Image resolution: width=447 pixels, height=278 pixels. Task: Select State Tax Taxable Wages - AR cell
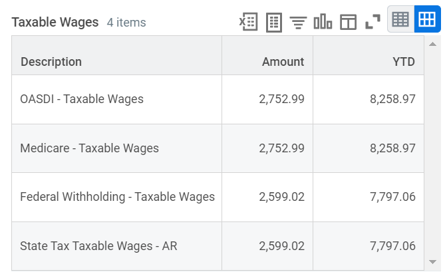tap(116, 246)
